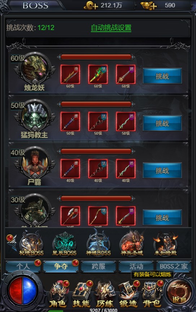Add gold coins with the plus icon
Screen dimensions: 196x312
coord(91,5)
